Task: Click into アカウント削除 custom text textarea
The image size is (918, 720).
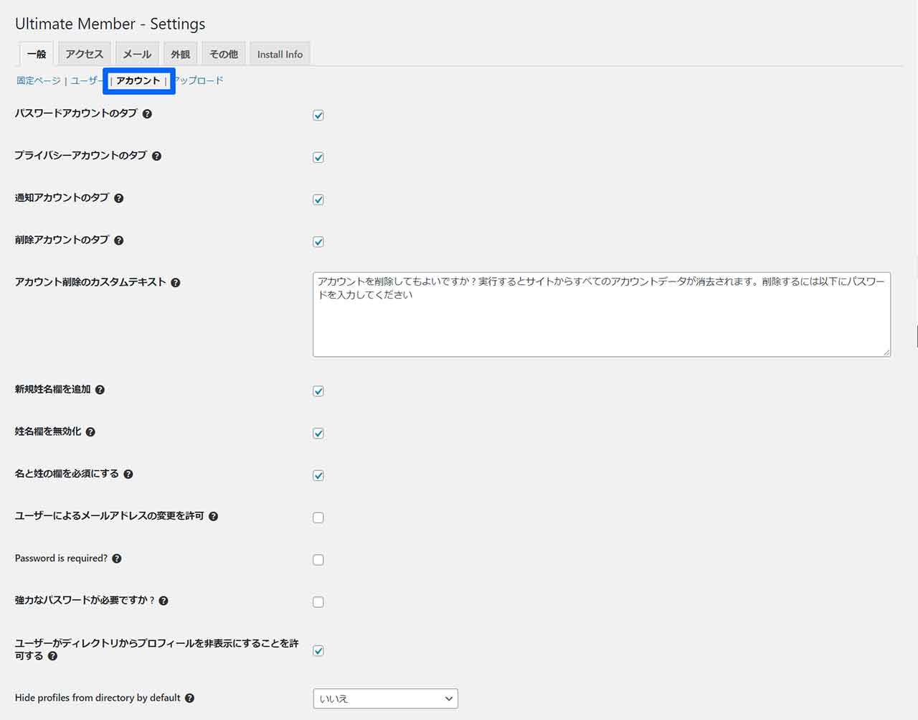Action: (602, 314)
